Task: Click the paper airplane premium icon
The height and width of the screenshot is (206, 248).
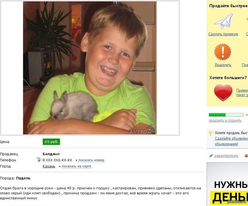Action: [223, 21]
